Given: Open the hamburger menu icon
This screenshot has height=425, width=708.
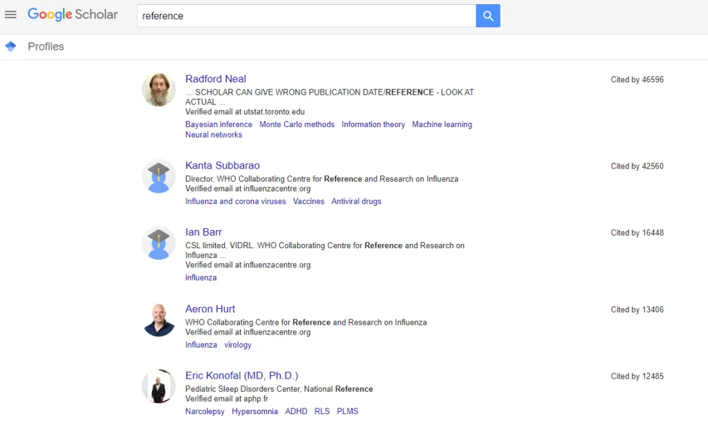Looking at the screenshot, I should point(10,15).
